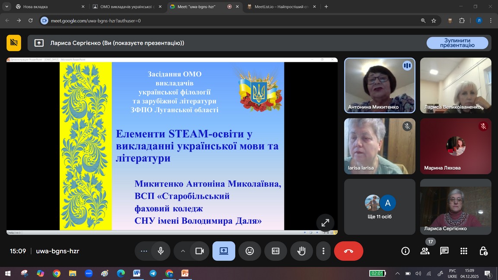Click the screen share presenting button
This screenshot has width=498, height=280.
point(223,251)
